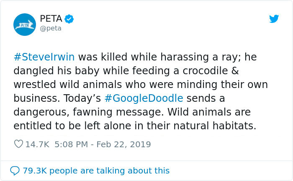Click the blue verified badge
The width and height of the screenshot is (293, 181).
tap(69, 19)
